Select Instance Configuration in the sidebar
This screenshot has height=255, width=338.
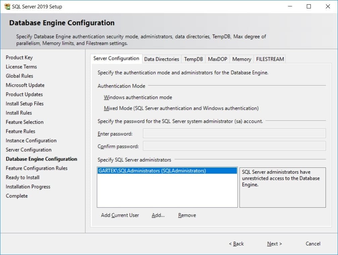[31, 140]
